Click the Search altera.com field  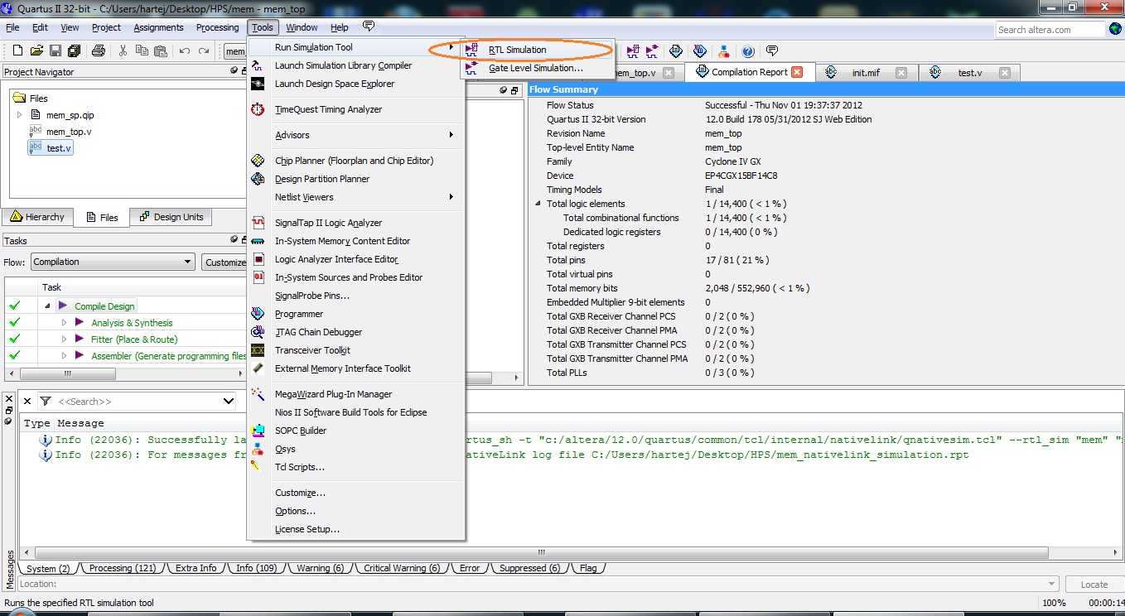(x=1050, y=29)
